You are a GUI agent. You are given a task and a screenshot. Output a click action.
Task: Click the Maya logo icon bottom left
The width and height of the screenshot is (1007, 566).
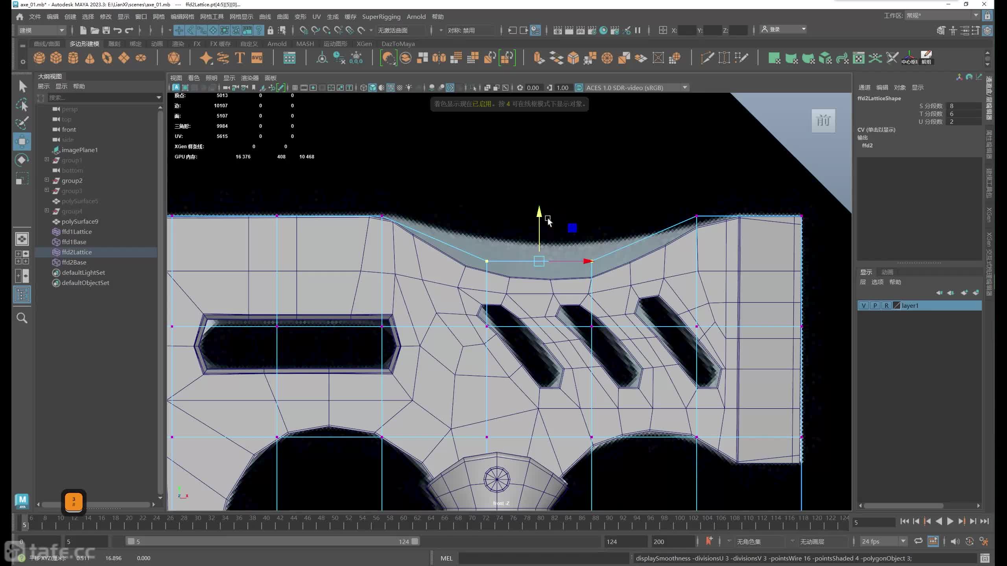[x=22, y=501]
